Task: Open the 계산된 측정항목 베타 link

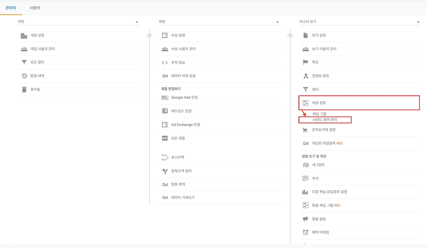Action: [327, 144]
